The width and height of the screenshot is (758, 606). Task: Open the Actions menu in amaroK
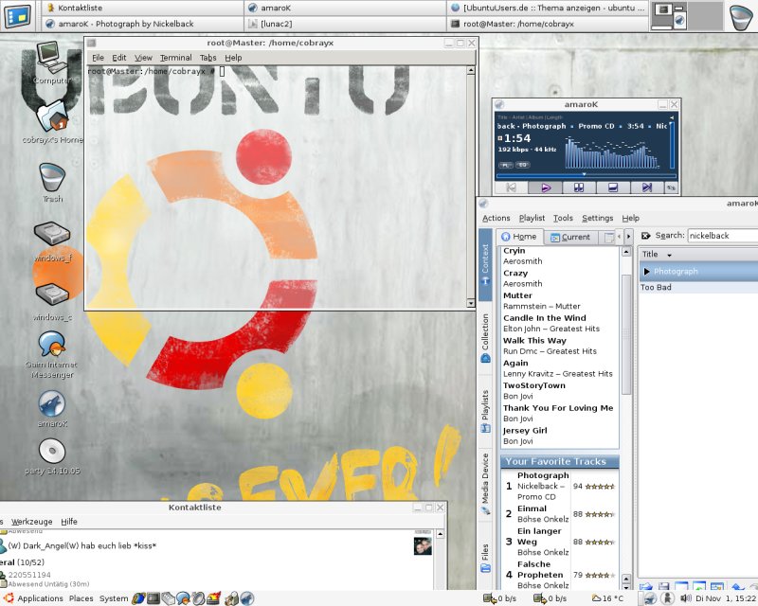coord(496,218)
